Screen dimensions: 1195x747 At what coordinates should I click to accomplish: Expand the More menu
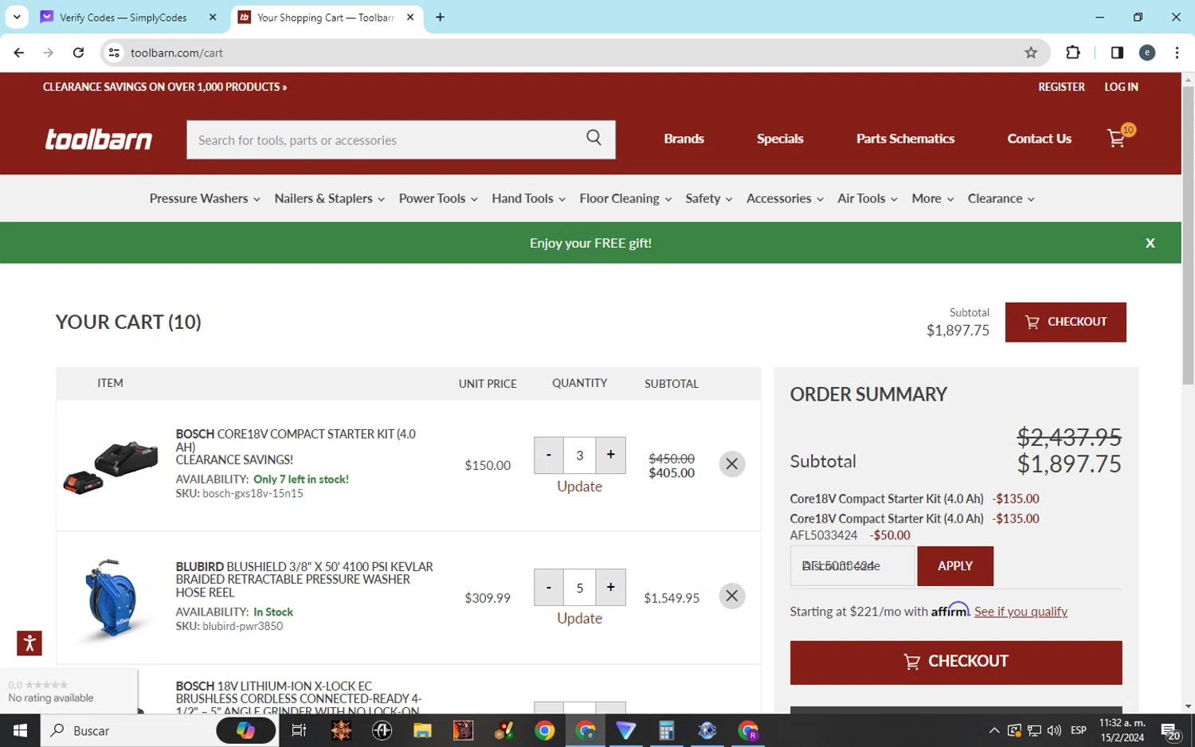pos(932,198)
